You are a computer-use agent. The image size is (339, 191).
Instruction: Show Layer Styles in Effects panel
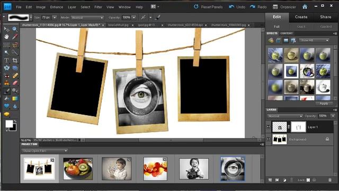(278, 40)
